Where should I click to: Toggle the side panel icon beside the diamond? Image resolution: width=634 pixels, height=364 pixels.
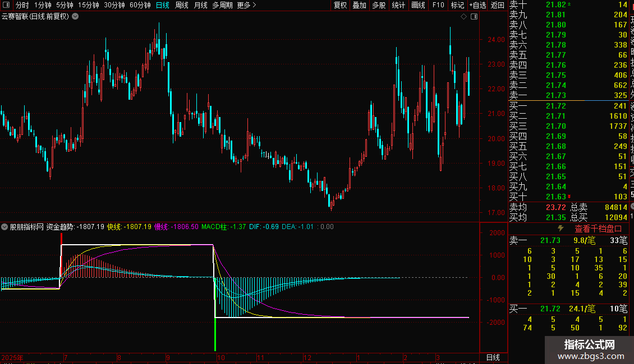pyautogui.click(x=474, y=17)
